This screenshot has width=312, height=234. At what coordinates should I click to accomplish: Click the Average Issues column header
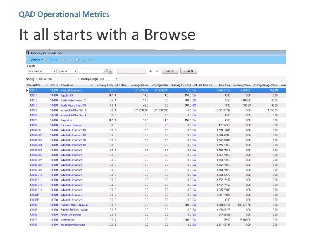[140, 85]
